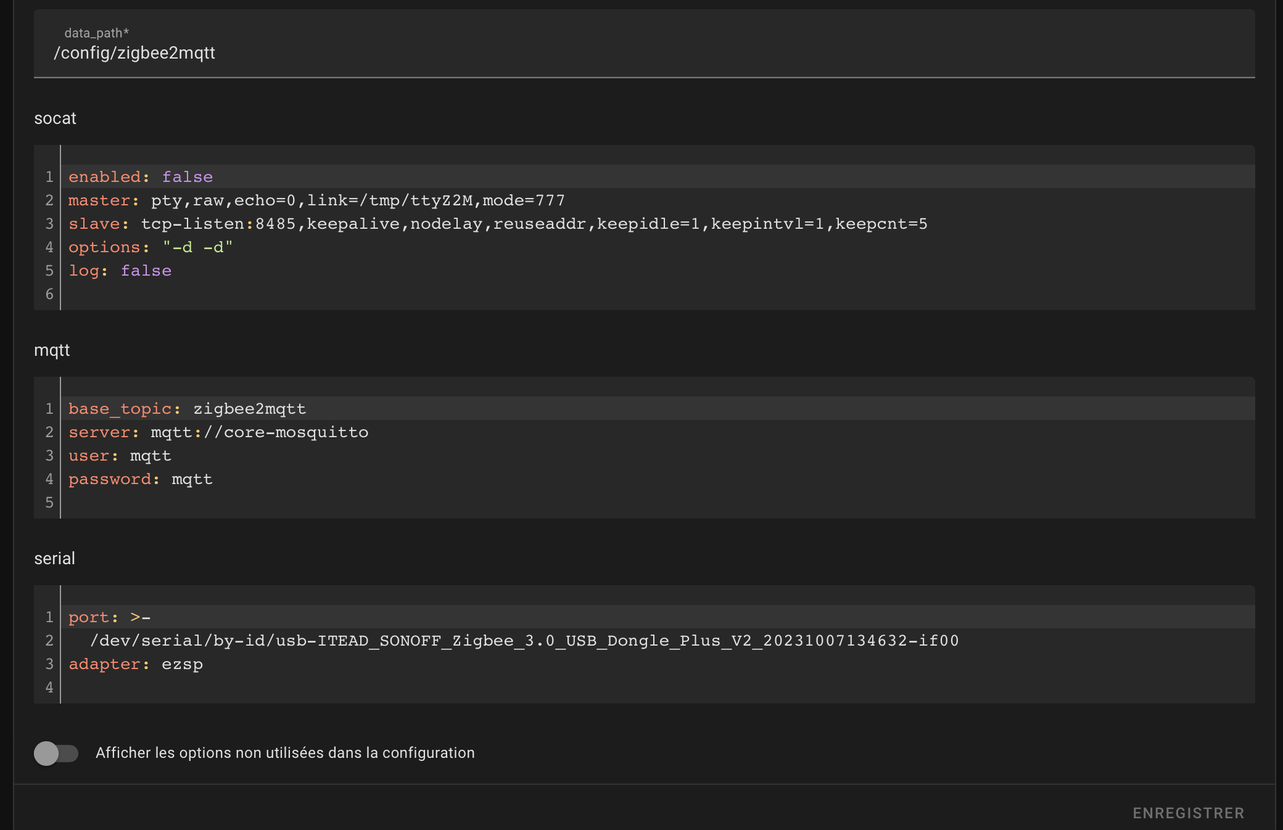Viewport: 1283px width, 830px height.
Task: Click the 'user: mqtt' line
Action: 120,456
